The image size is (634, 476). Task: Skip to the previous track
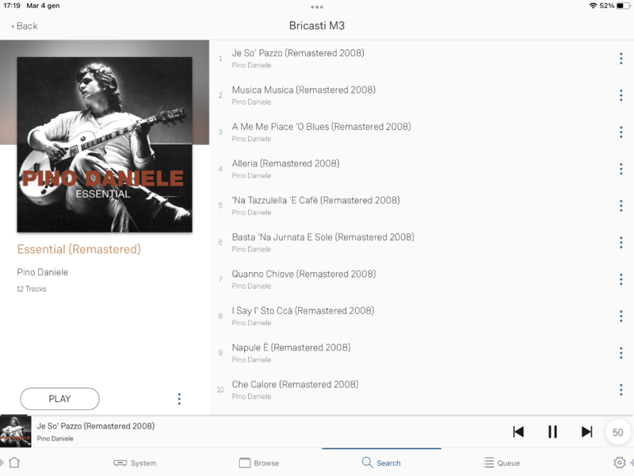tap(518, 432)
